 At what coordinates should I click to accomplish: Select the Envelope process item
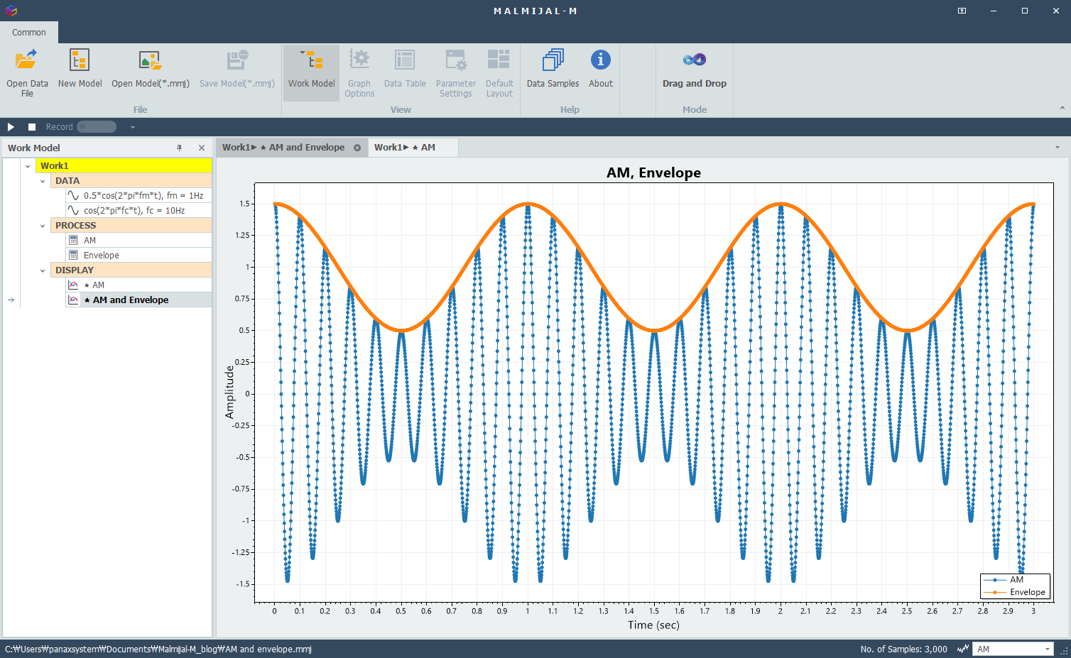138,255
